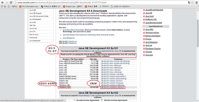Viewport: 199px width, 102px height.
Task: Download jdk-8u101-linux-x64.rpm
Action: (111, 70)
